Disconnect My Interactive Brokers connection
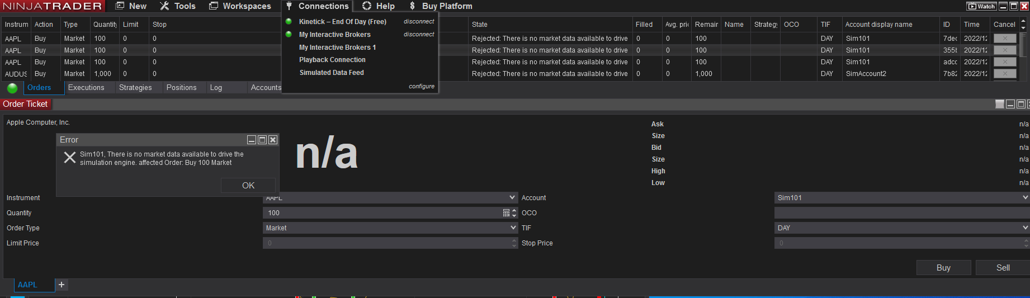 point(419,35)
